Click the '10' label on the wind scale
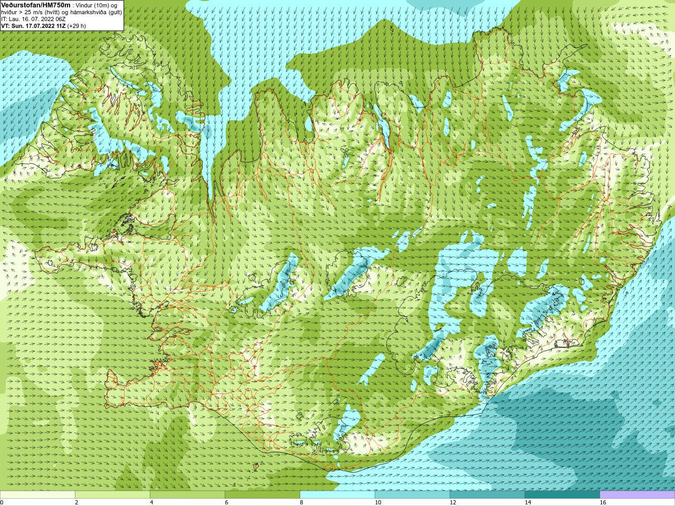The width and height of the screenshot is (675, 506). point(378,502)
